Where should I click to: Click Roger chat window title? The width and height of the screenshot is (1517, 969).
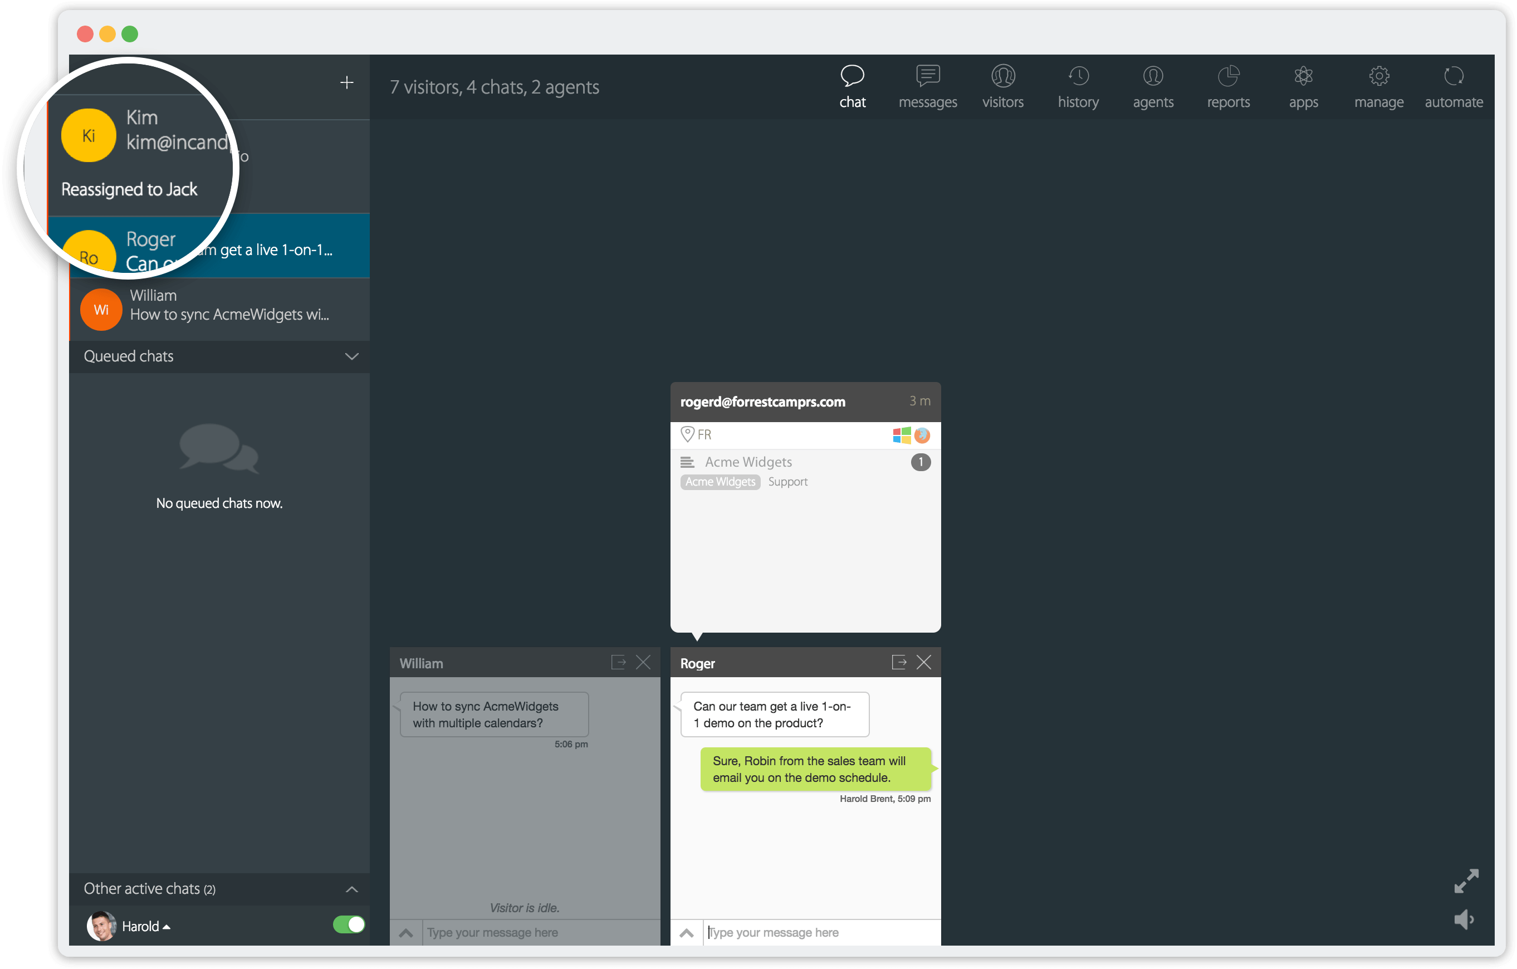coord(697,663)
